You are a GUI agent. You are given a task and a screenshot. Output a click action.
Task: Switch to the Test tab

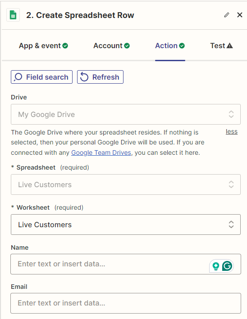[221, 46]
